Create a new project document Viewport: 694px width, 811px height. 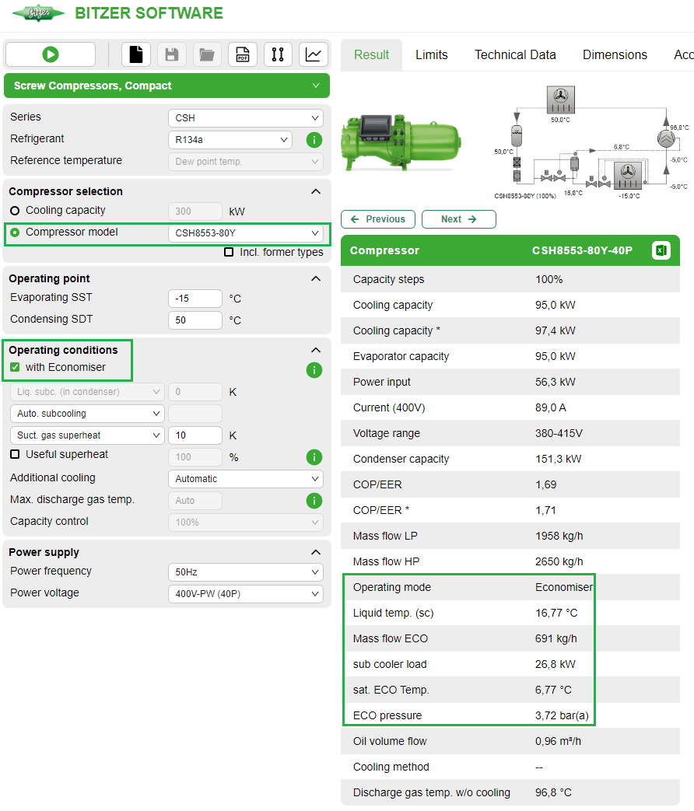click(x=136, y=54)
